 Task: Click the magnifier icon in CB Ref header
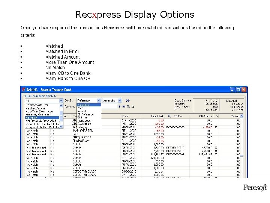169,116
